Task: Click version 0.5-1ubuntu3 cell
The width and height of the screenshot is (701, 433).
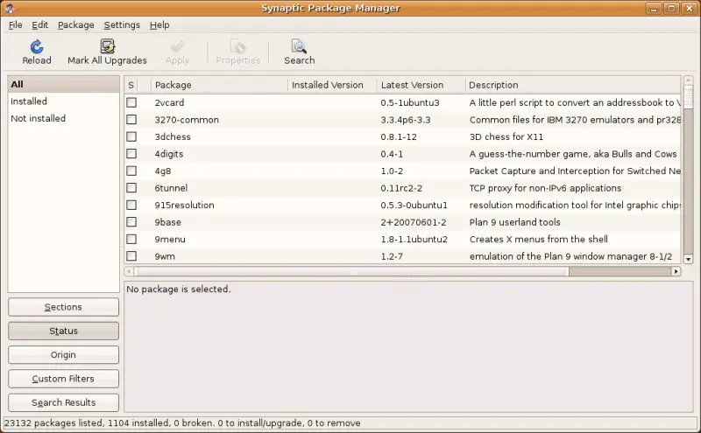Action: tap(410, 102)
